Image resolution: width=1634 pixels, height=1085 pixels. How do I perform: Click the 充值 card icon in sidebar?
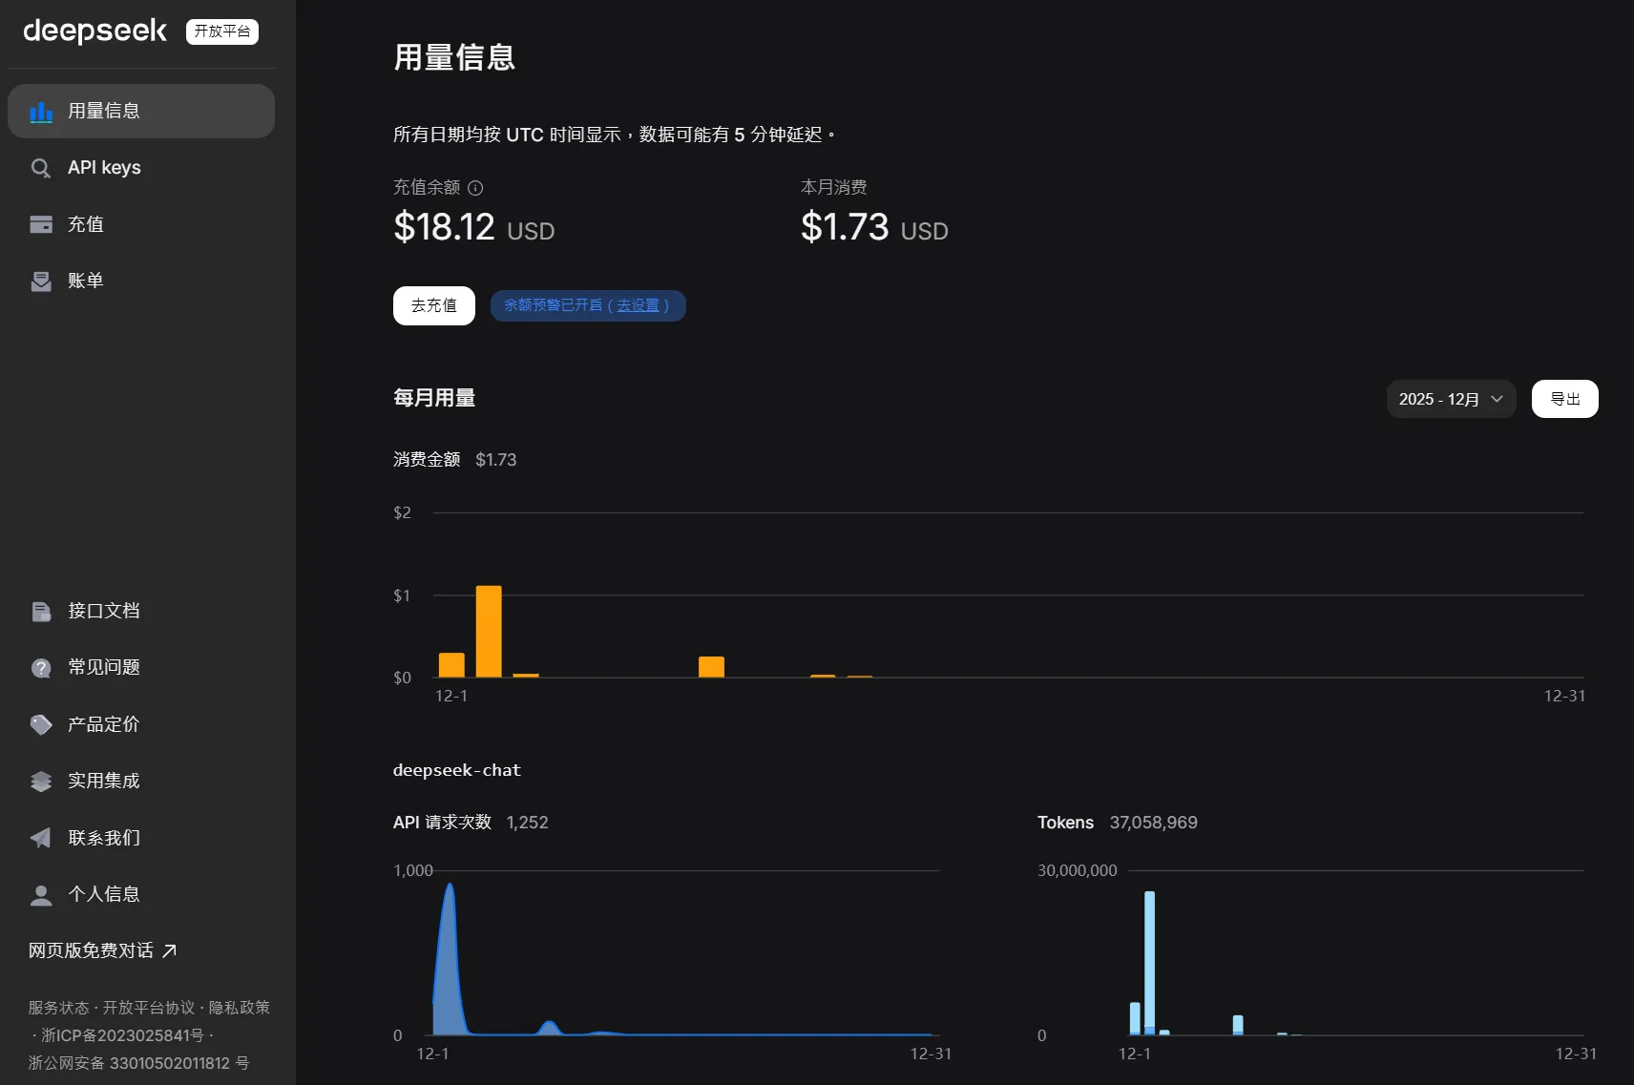tap(41, 225)
